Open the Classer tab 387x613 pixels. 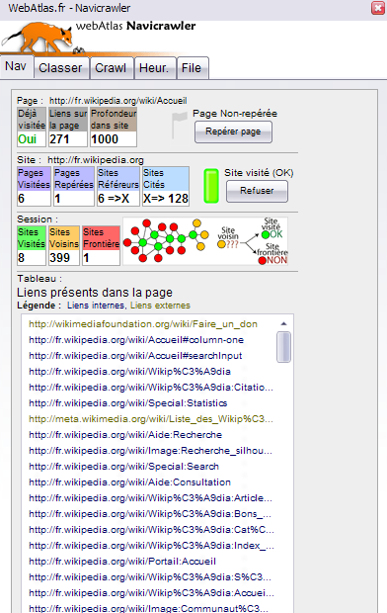[61, 68]
